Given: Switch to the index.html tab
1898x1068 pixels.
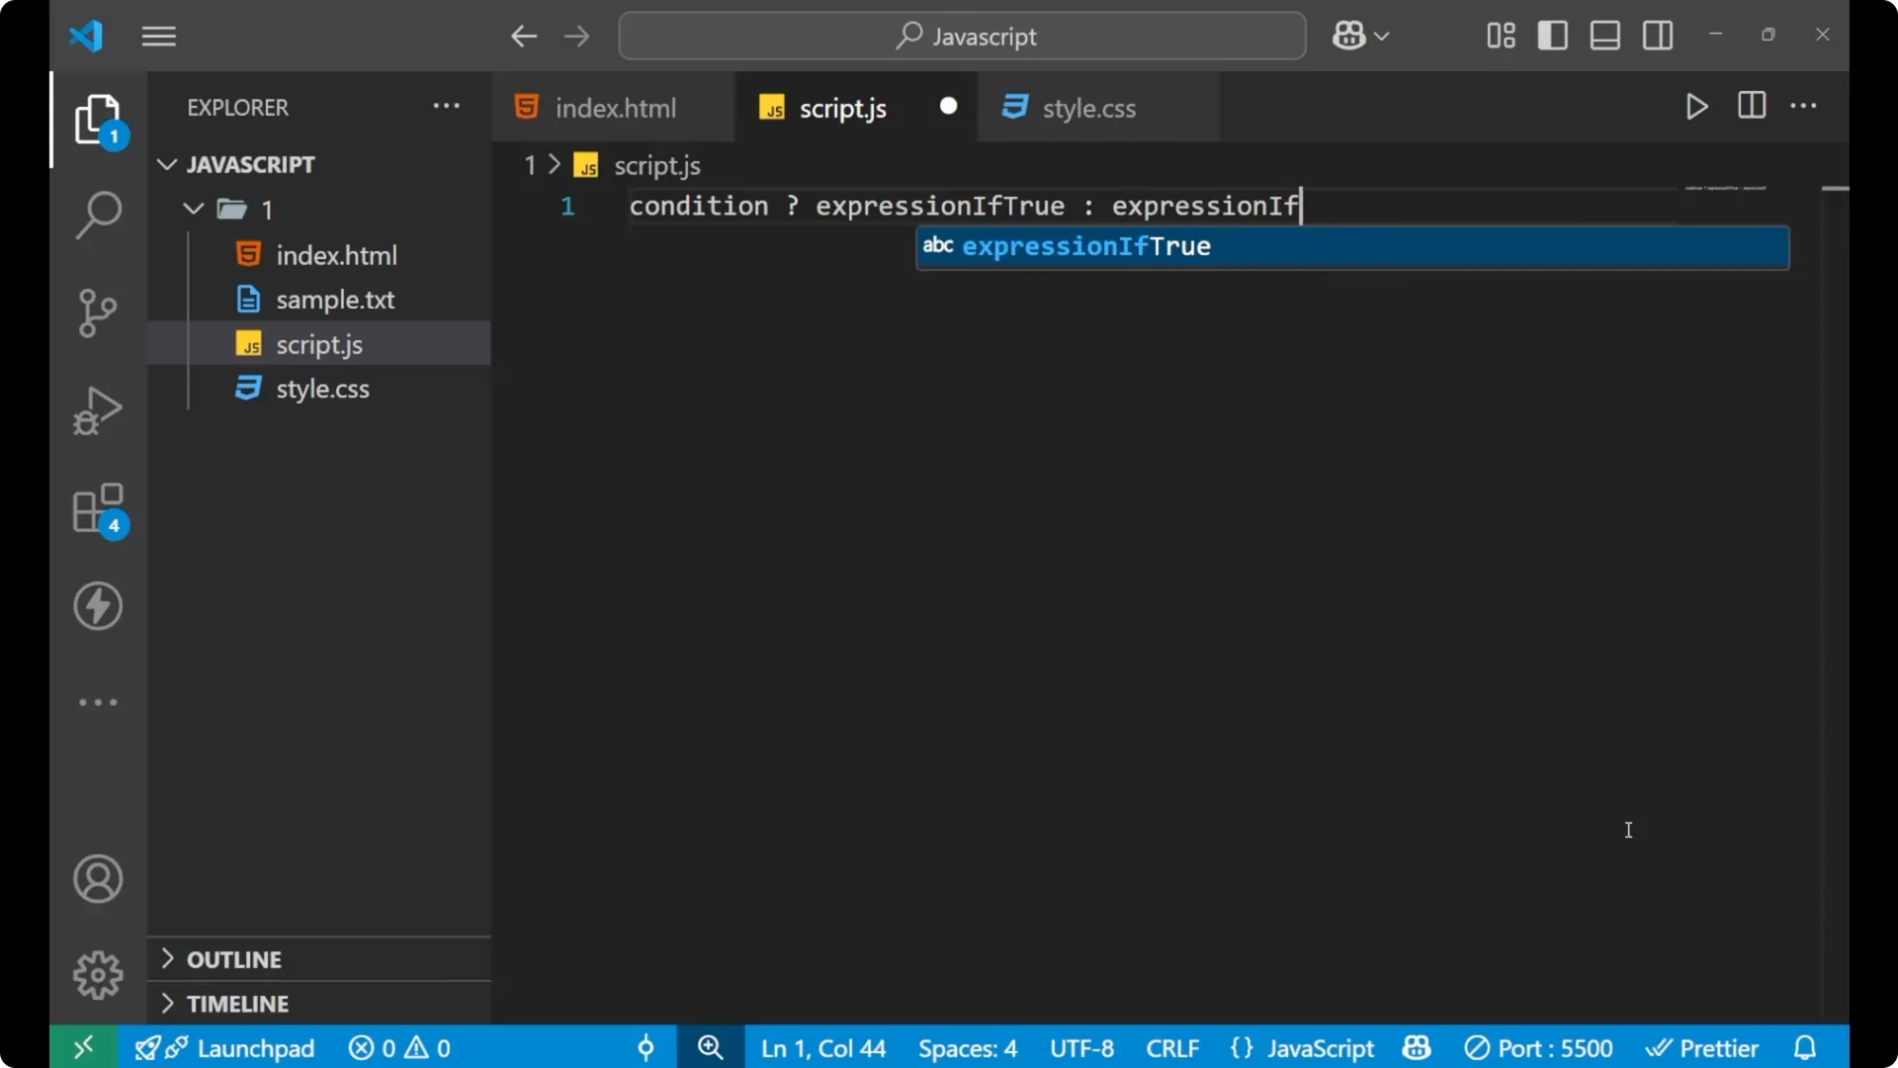Looking at the screenshot, I should pos(613,107).
